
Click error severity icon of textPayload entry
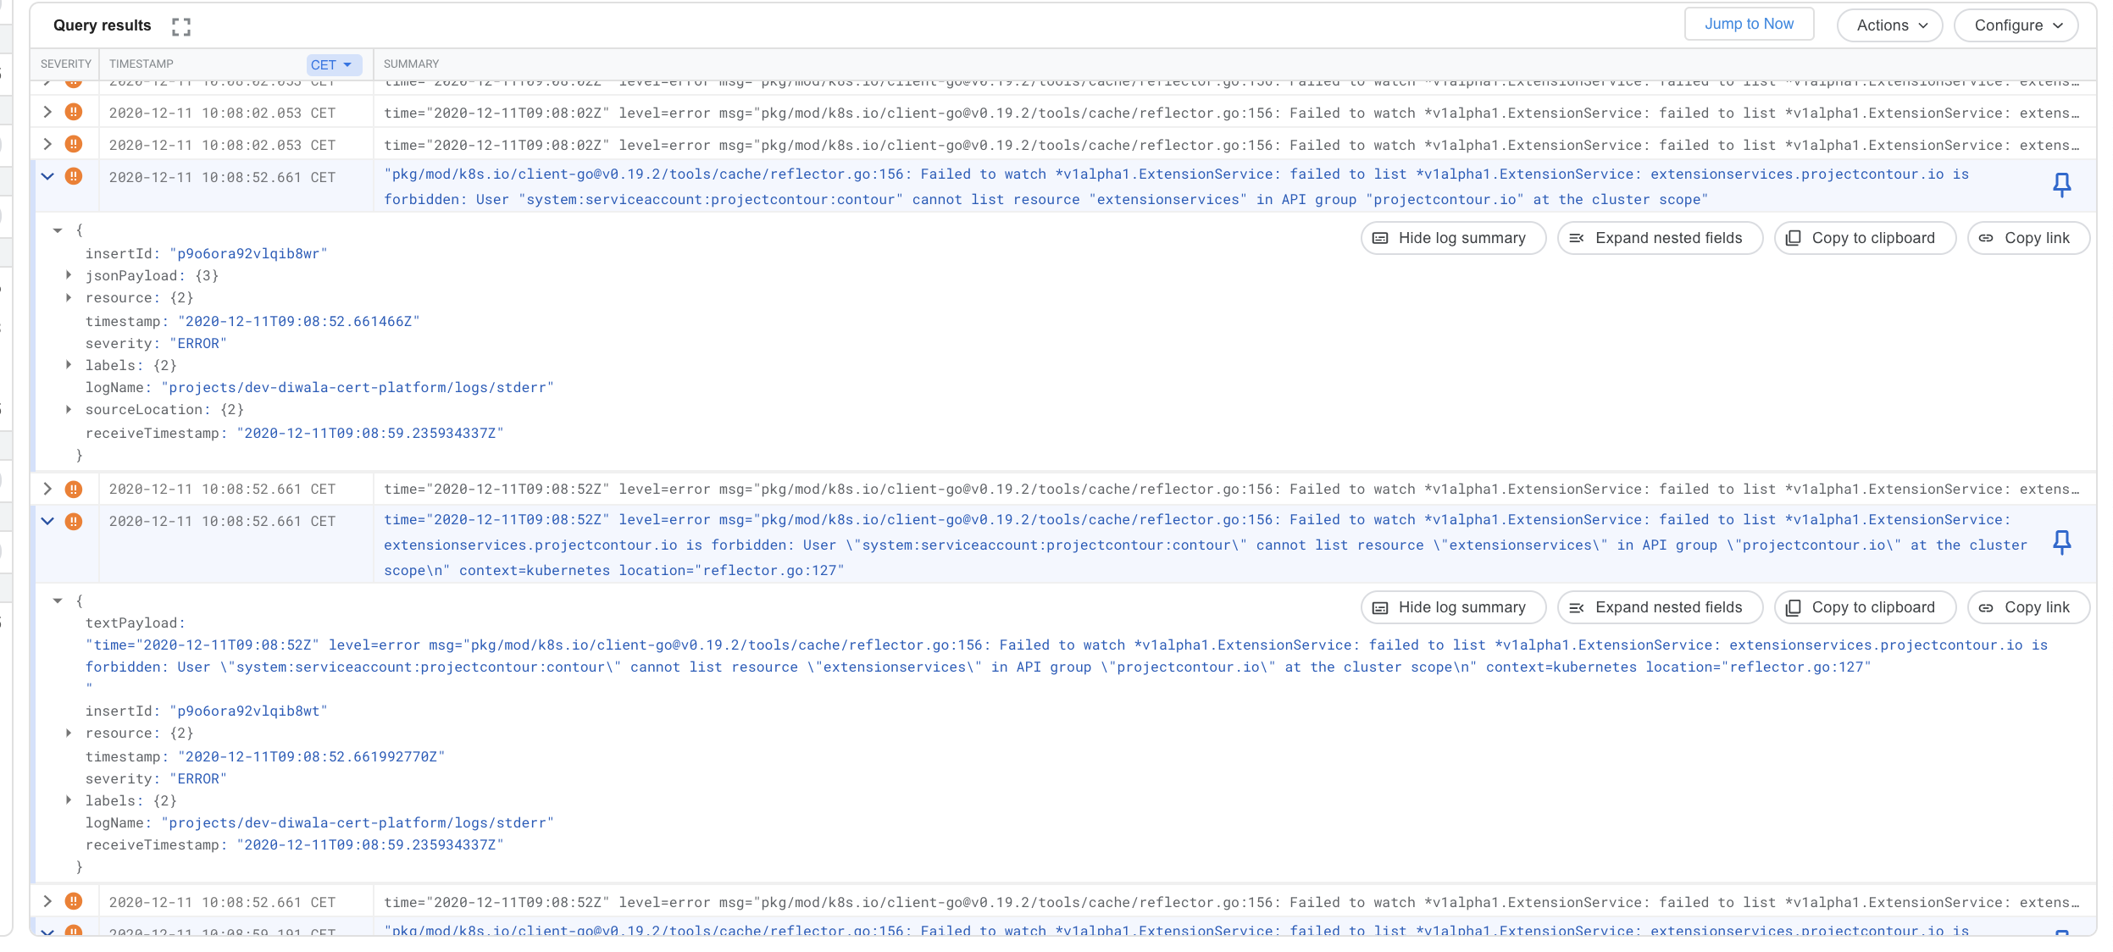(74, 521)
